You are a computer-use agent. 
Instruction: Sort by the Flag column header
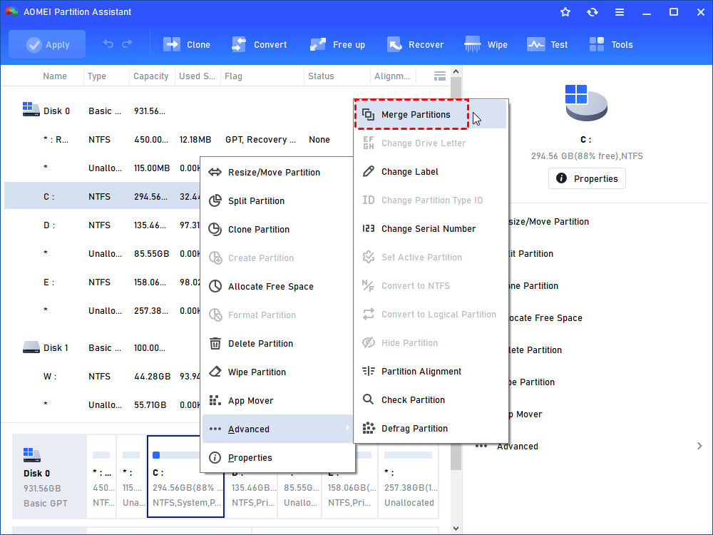233,76
